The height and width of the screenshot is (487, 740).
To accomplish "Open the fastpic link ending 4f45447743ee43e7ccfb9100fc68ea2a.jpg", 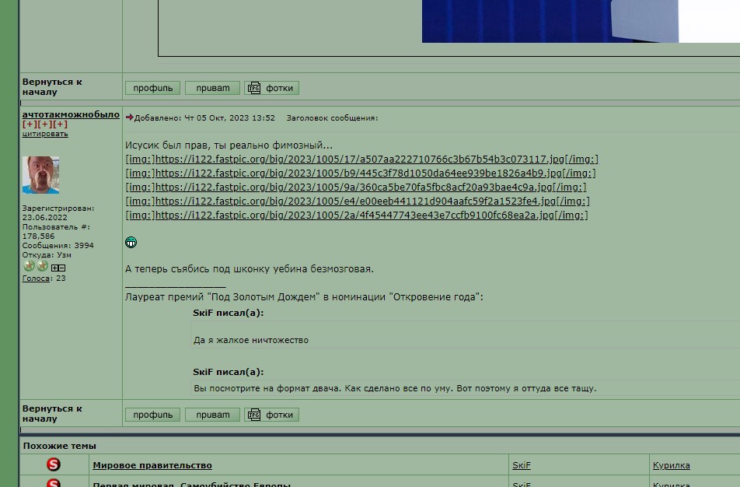I will coord(357,215).
